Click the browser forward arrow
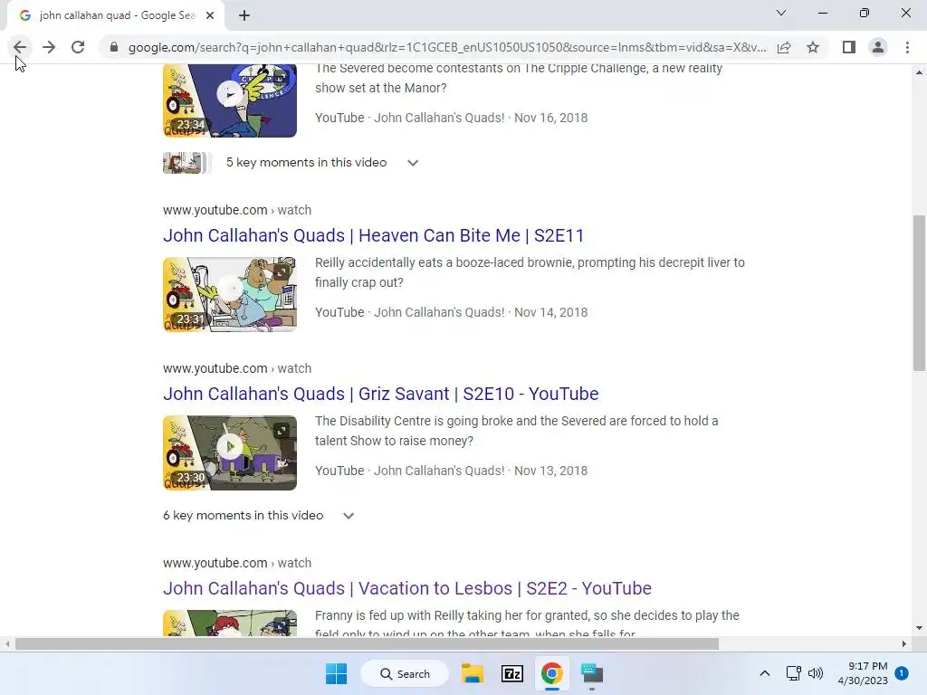Screen dimensions: 927x695 (49, 47)
